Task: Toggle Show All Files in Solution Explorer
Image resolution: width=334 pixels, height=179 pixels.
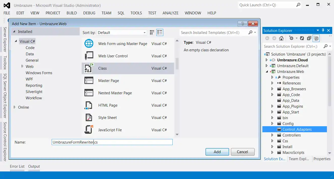Action: pos(316,38)
